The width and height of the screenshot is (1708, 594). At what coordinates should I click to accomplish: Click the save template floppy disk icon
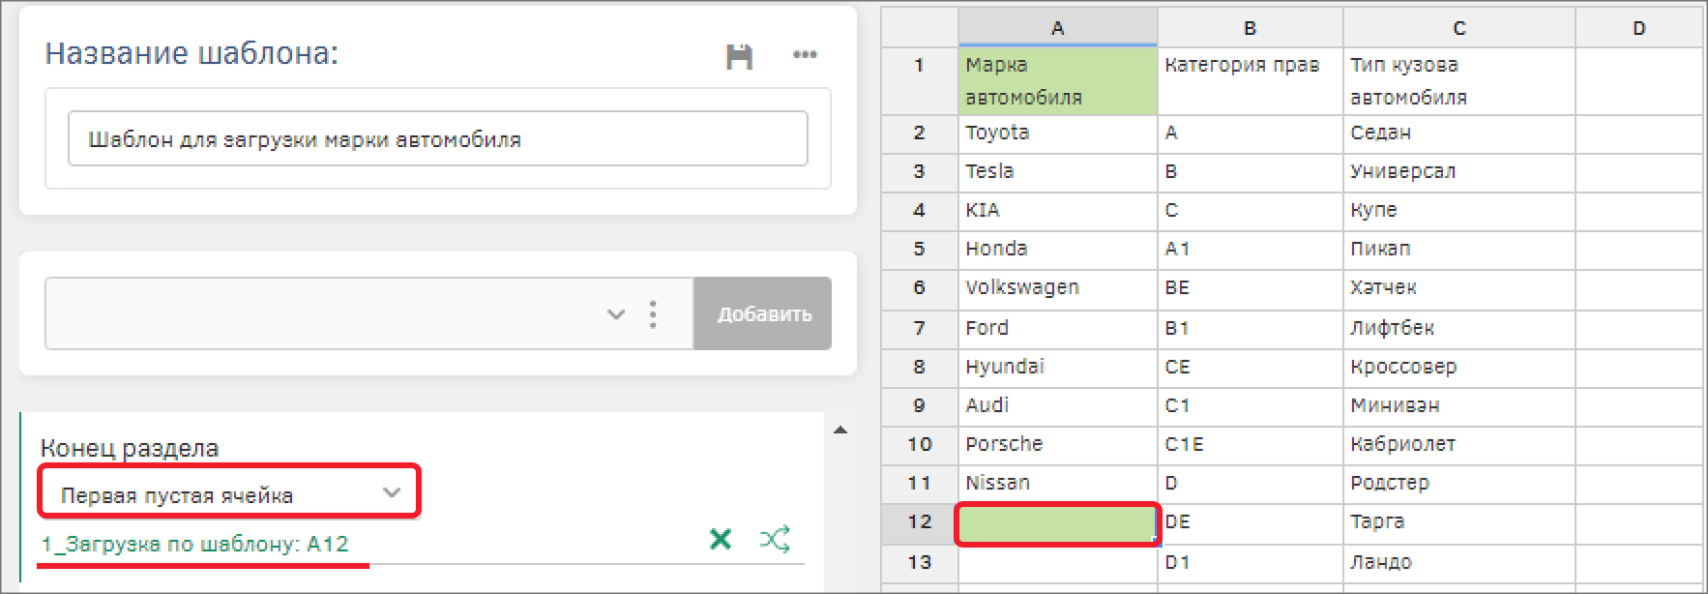point(739,57)
